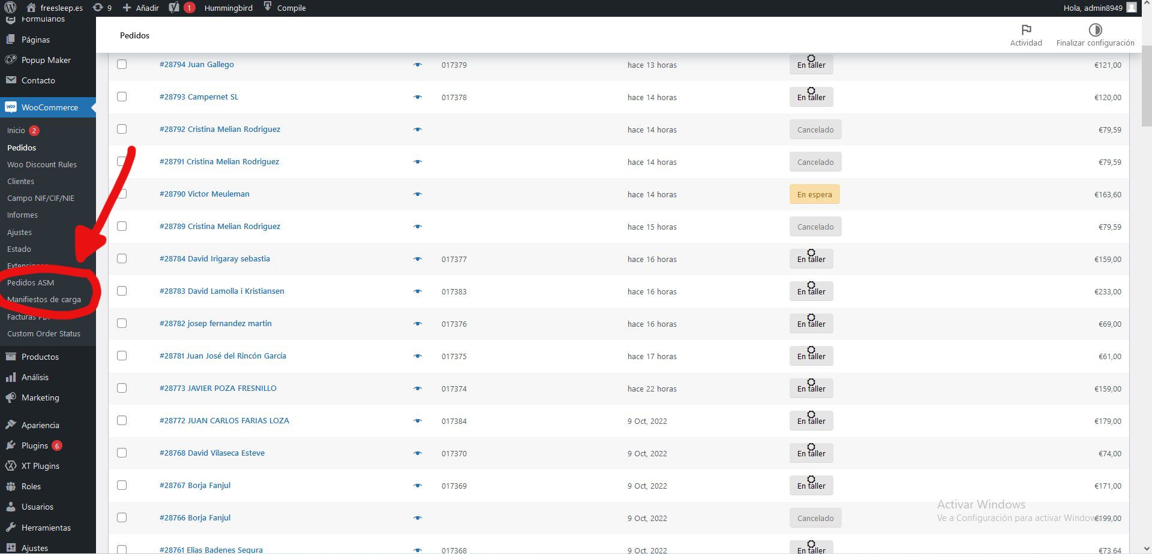Select checkbox for order #28783 David Lamolla
This screenshot has height=554, width=1152.
click(122, 291)
